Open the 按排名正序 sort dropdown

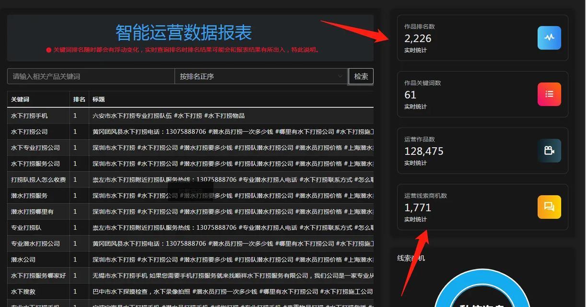[261, 76]
